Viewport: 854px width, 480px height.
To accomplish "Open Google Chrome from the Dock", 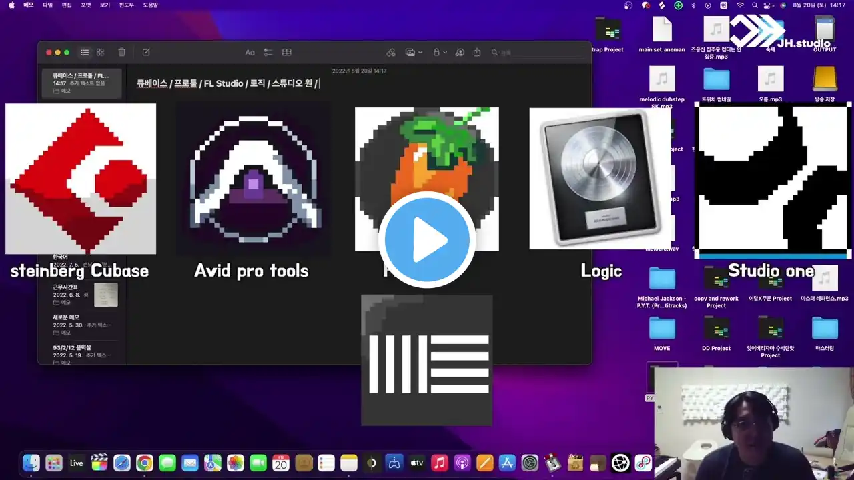I will 145,463.
